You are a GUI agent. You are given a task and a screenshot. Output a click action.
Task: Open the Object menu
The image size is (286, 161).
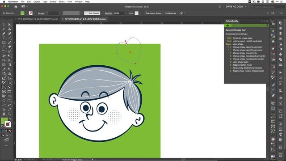[x=37, y=2]
